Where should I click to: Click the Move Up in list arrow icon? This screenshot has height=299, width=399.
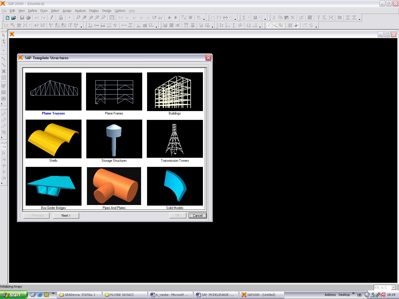170,18
